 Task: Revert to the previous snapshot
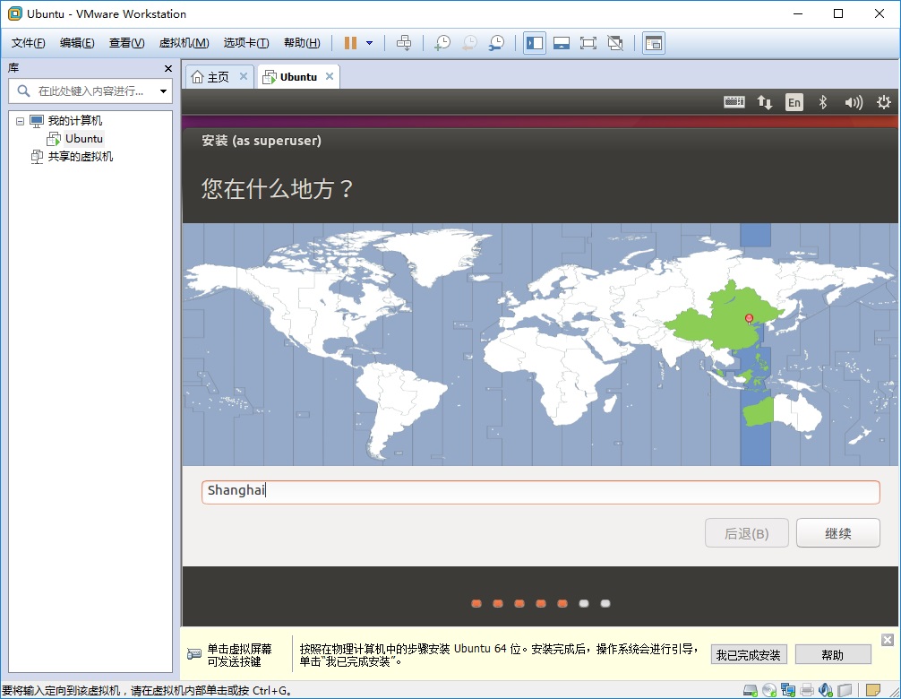tap(469, 43)
